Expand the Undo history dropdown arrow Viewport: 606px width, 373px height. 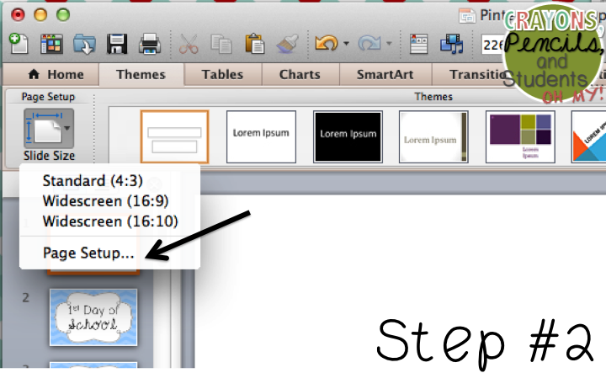pos(344,43)
